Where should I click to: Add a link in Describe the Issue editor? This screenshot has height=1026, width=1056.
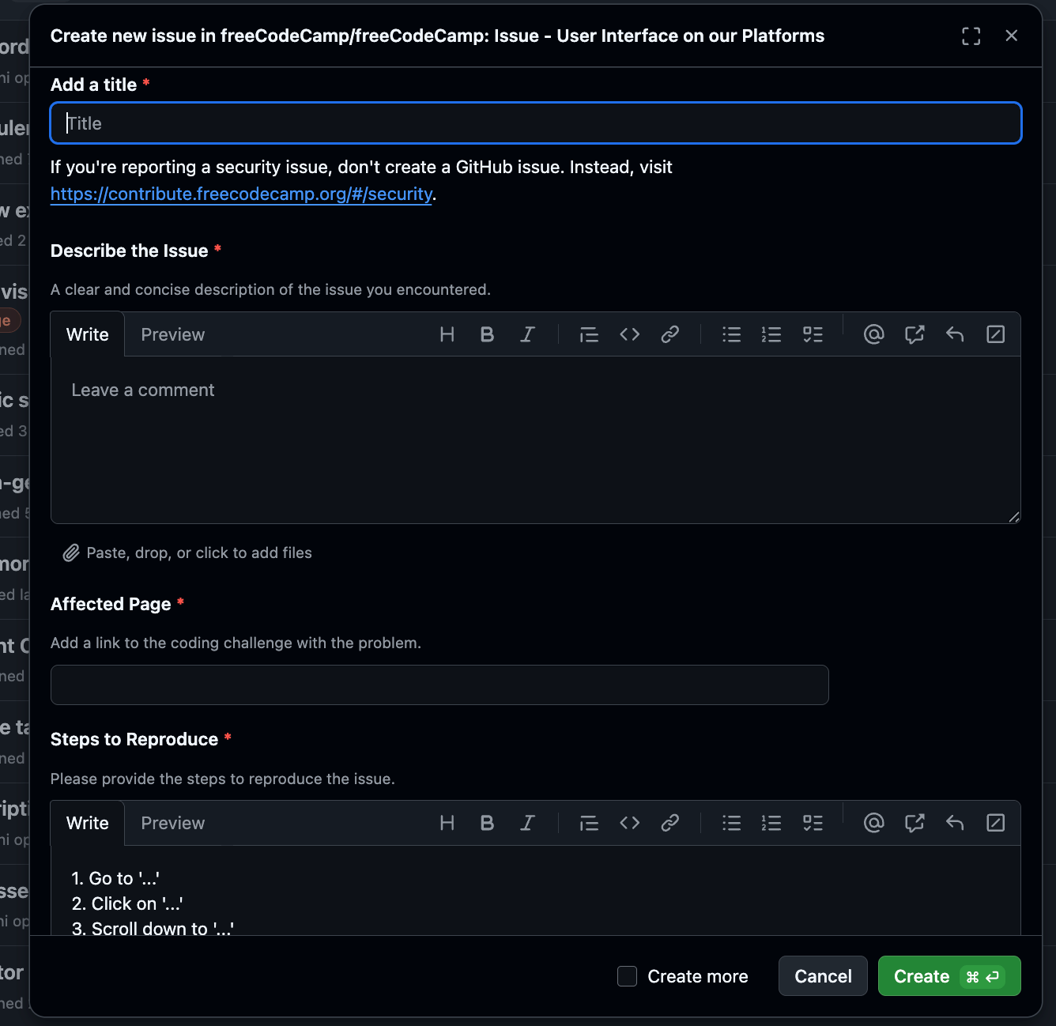669,334
